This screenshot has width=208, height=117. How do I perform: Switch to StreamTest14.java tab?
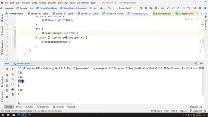(x=39, y=14)
